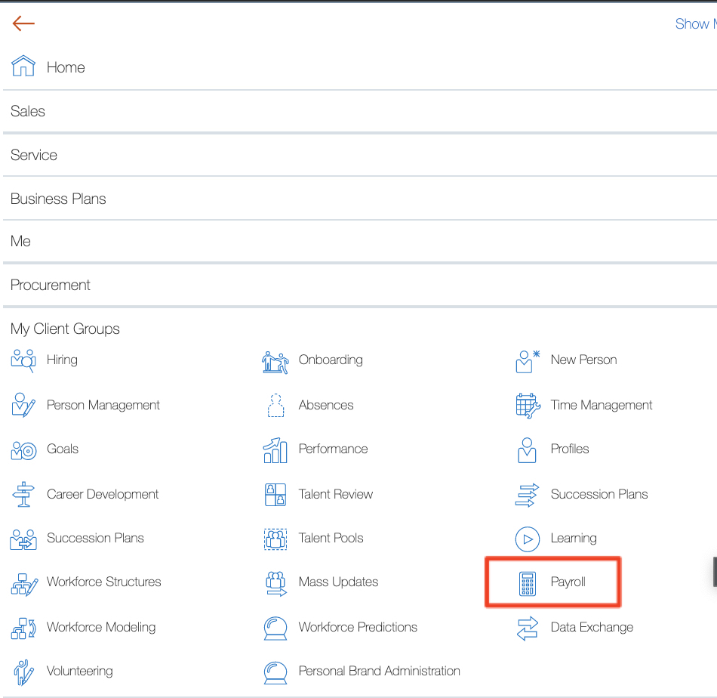
Task: Open the Person Management link
Action: click(103, 405)
